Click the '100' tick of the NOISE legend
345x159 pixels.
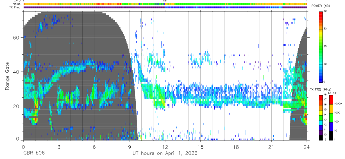[336, 122]
